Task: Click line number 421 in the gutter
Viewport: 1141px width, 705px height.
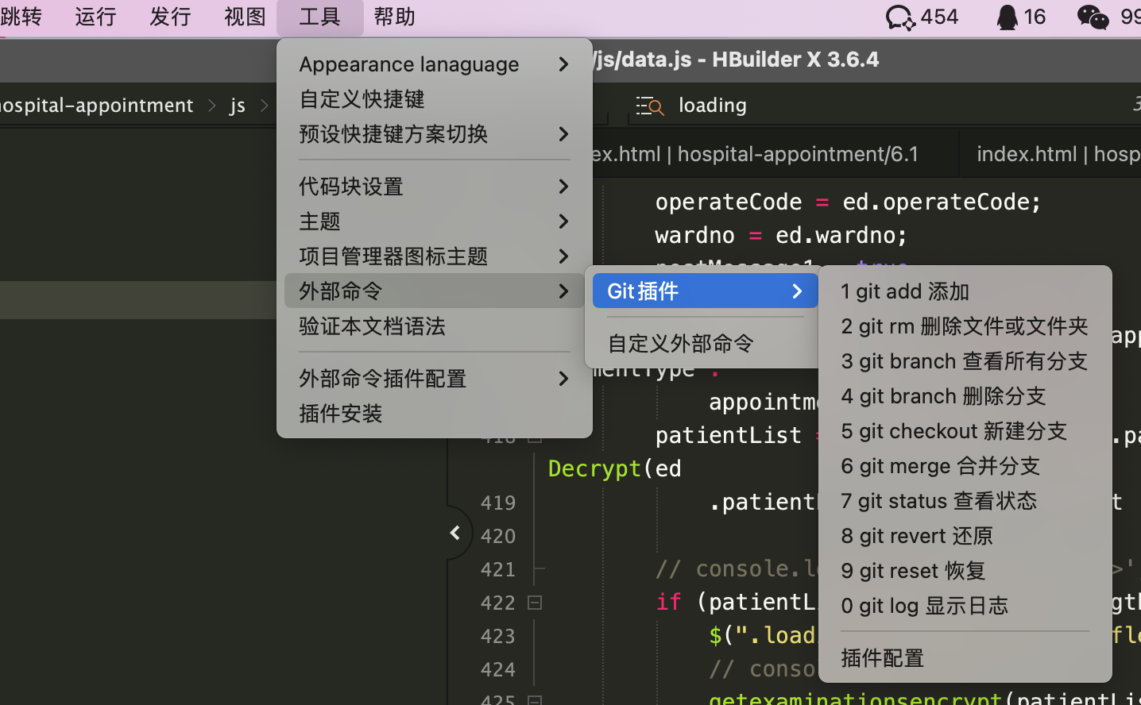Action: coord(498,569)
